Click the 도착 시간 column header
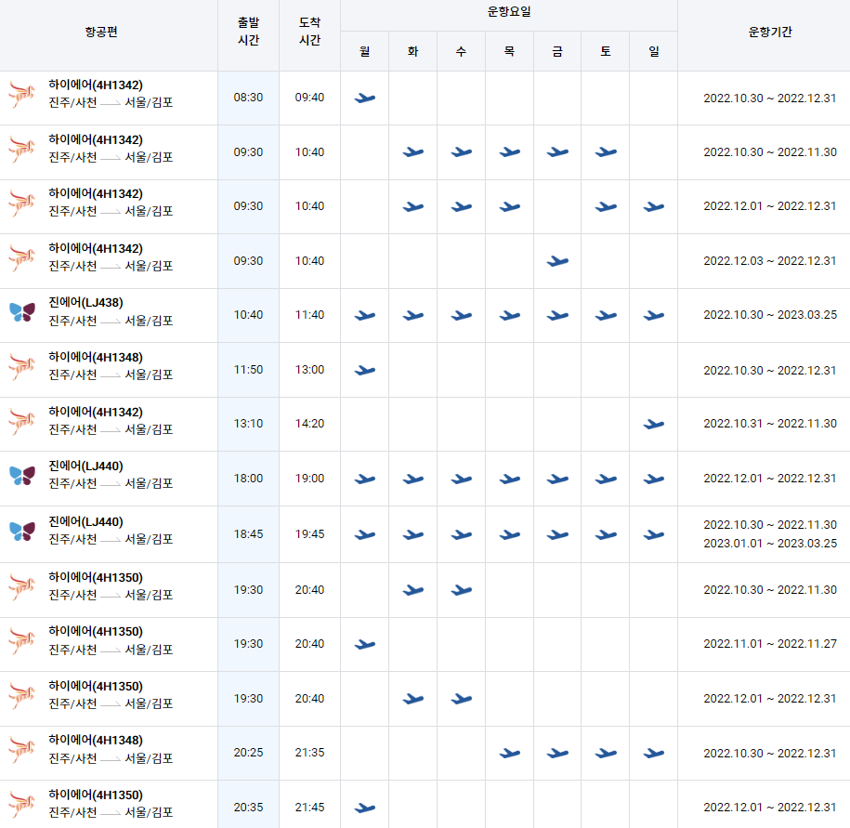Image resolution: width=850 pixels, height=828 pixels. (309, 32)
